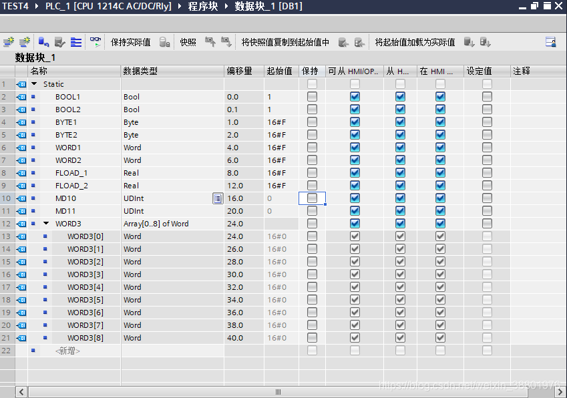The width and height of the screenshot is (567, 398).
Task: Open breadcrumb arrow after TEST4
Action: coord(37,6)
